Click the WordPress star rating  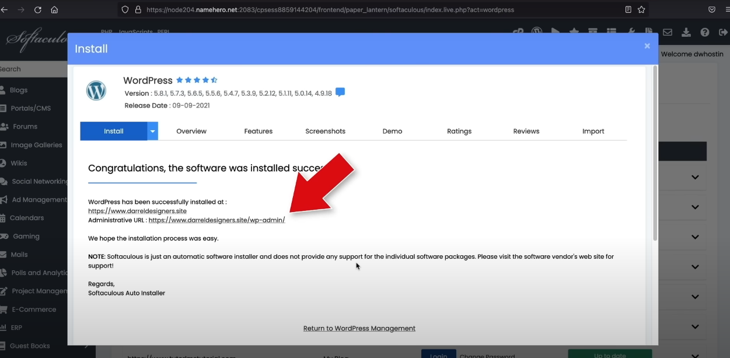(197, 80)
